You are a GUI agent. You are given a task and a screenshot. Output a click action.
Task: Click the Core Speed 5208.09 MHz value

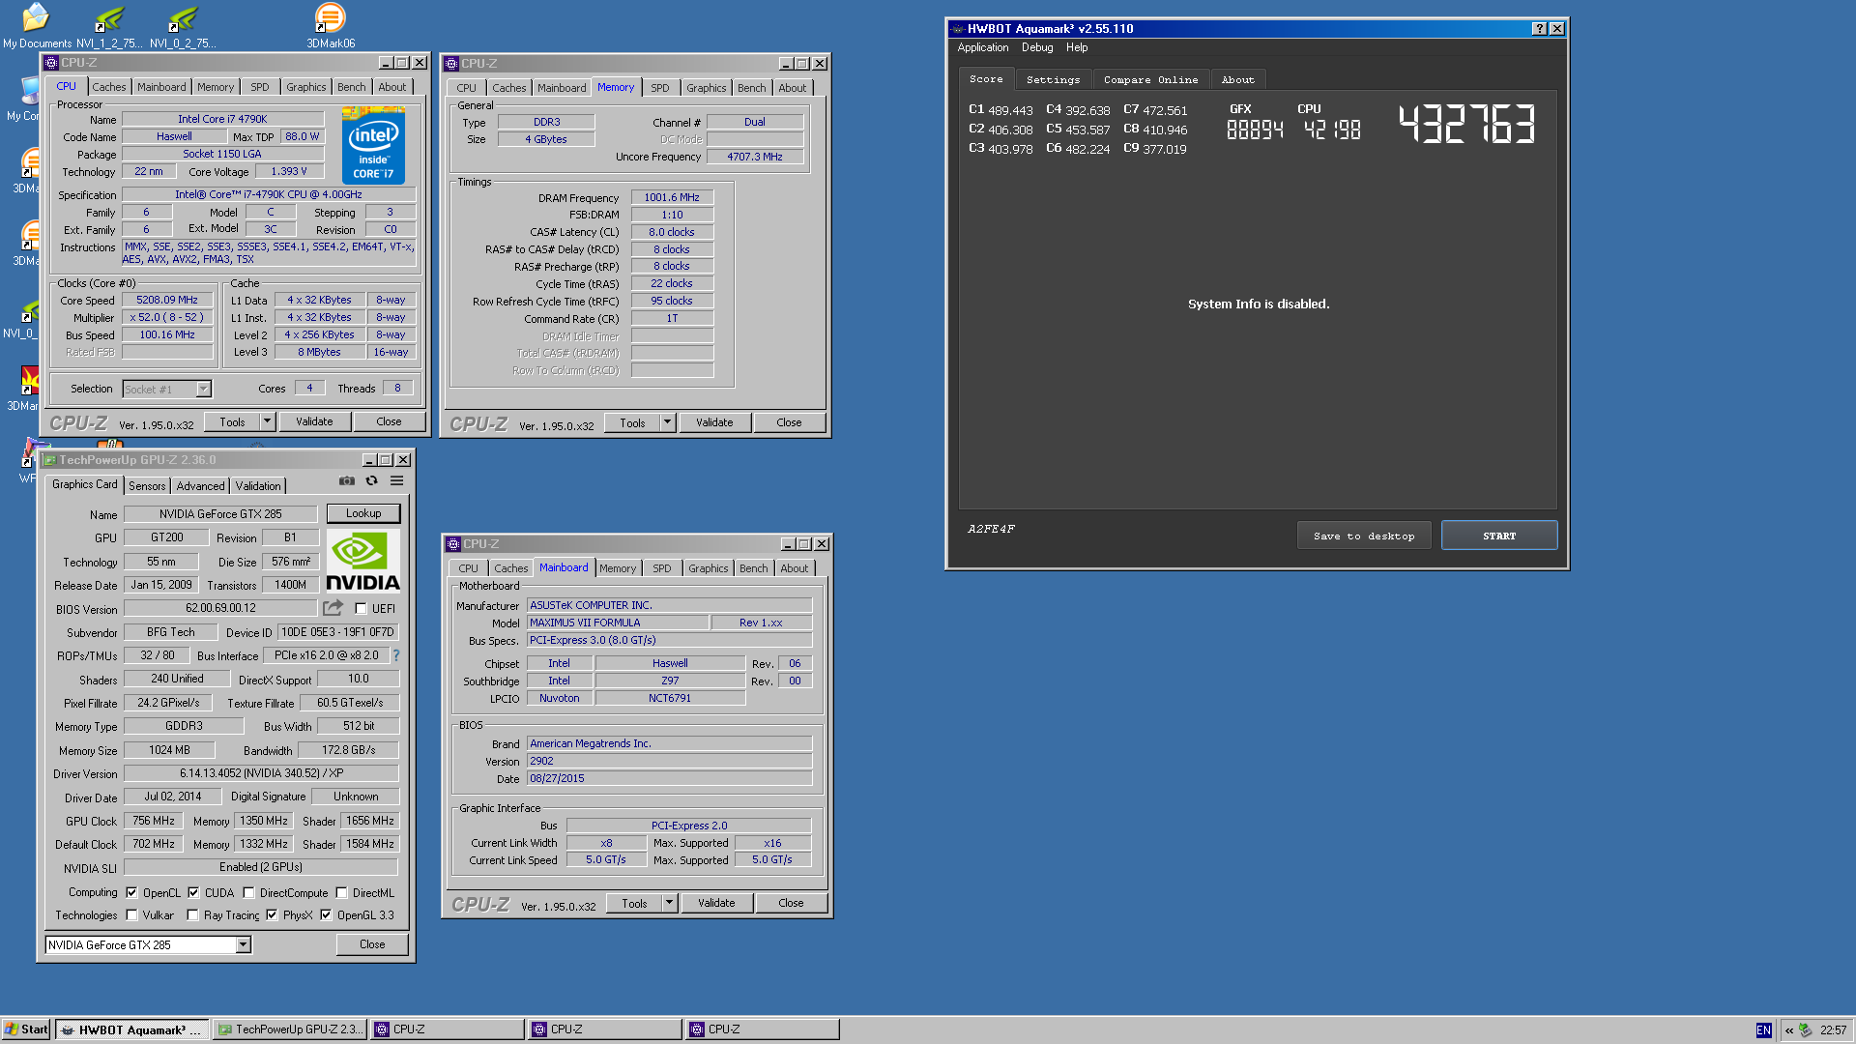pyautogui.click(x=167, y=300)
